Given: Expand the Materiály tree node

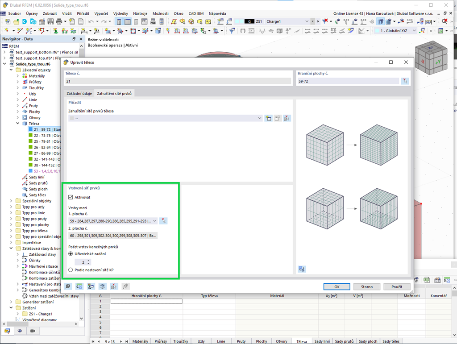Looking at the screenshot, I should (17, 76).
